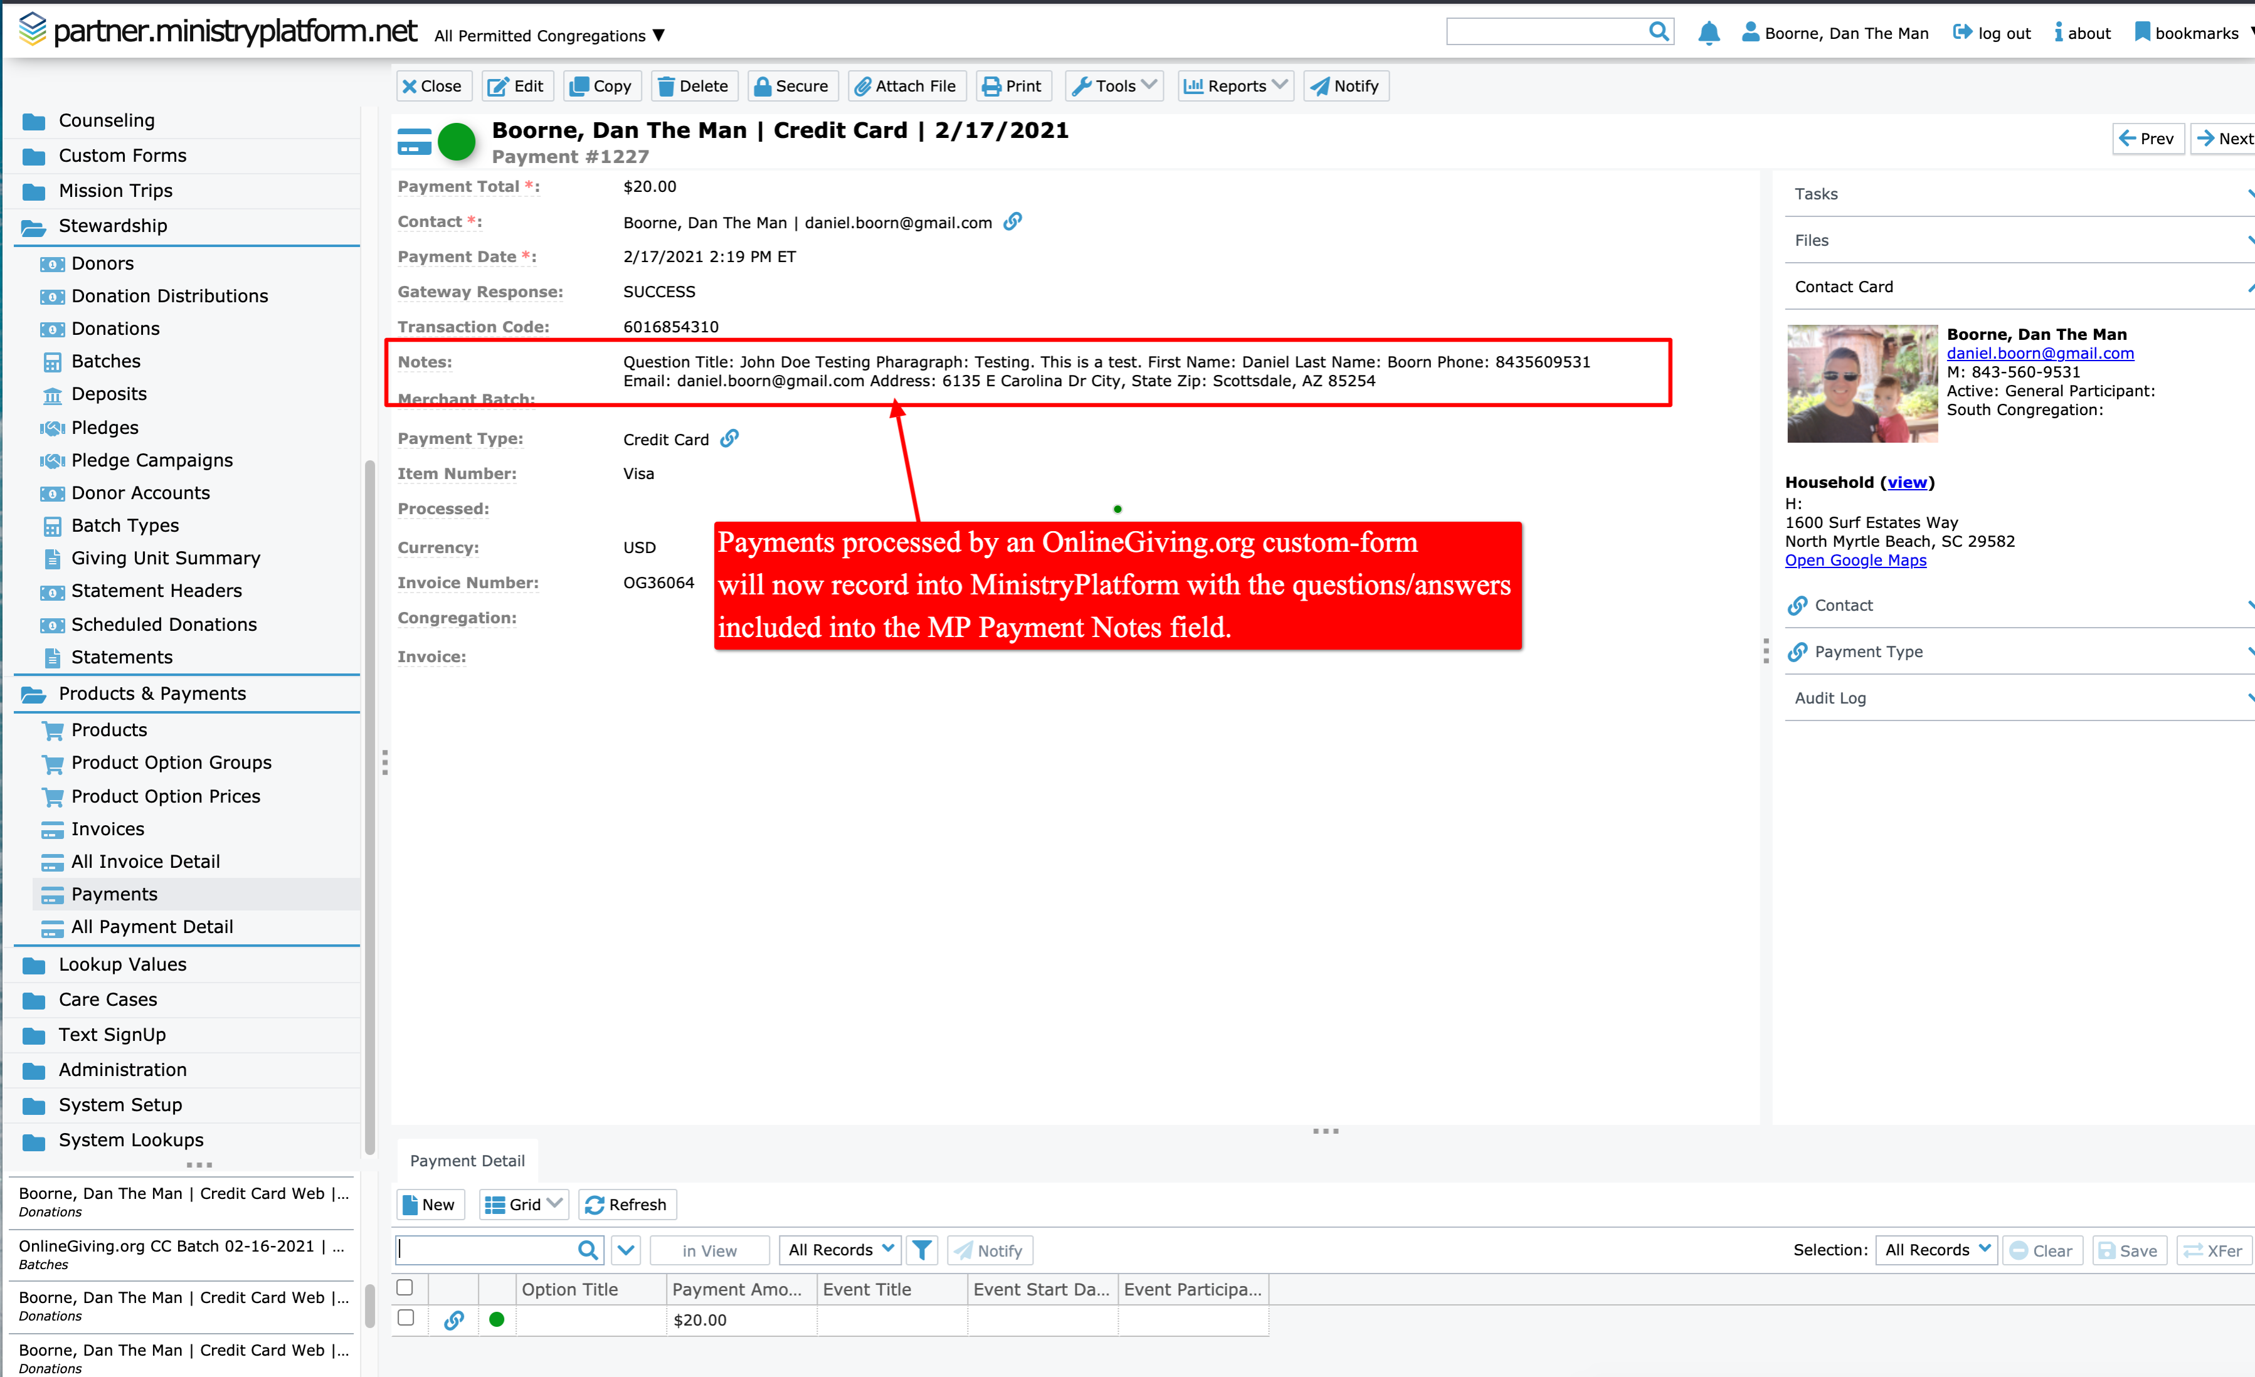Click the Open Google Maps link
Screen dimensions: 2255x1377
tap(1855, 560)
